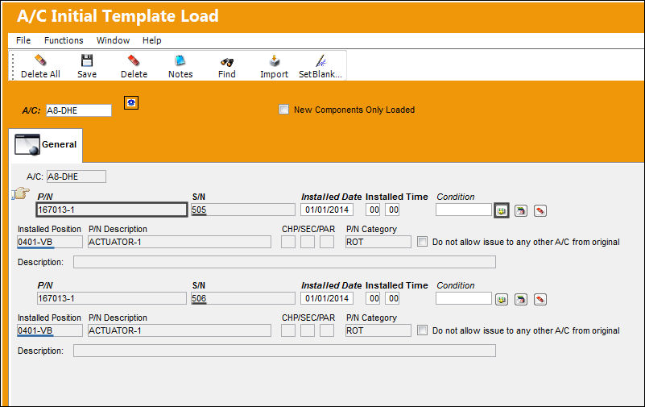Check Do not allow issue for S/N 505

click(422, 241)
